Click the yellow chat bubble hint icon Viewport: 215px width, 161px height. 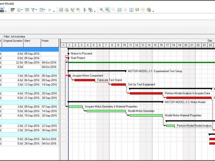click(x=137, y=10)
